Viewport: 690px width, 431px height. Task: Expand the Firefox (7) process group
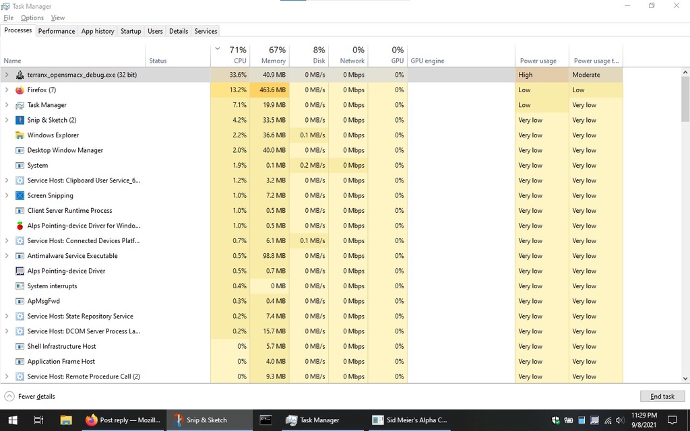tap(7, 90)
